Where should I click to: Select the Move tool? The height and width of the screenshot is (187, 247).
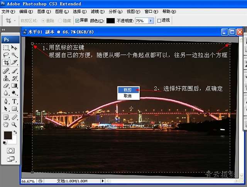tap(14, 48)
